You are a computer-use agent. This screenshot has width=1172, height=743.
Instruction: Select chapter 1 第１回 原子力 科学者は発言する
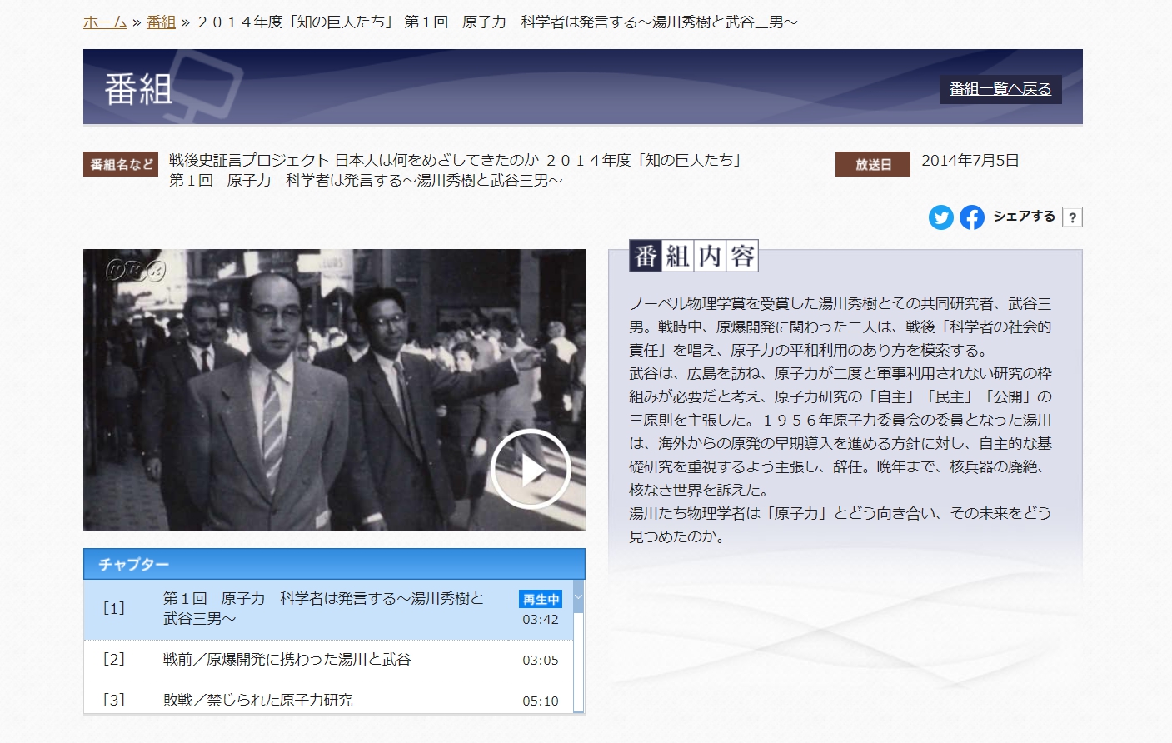[x=328, y=610]
